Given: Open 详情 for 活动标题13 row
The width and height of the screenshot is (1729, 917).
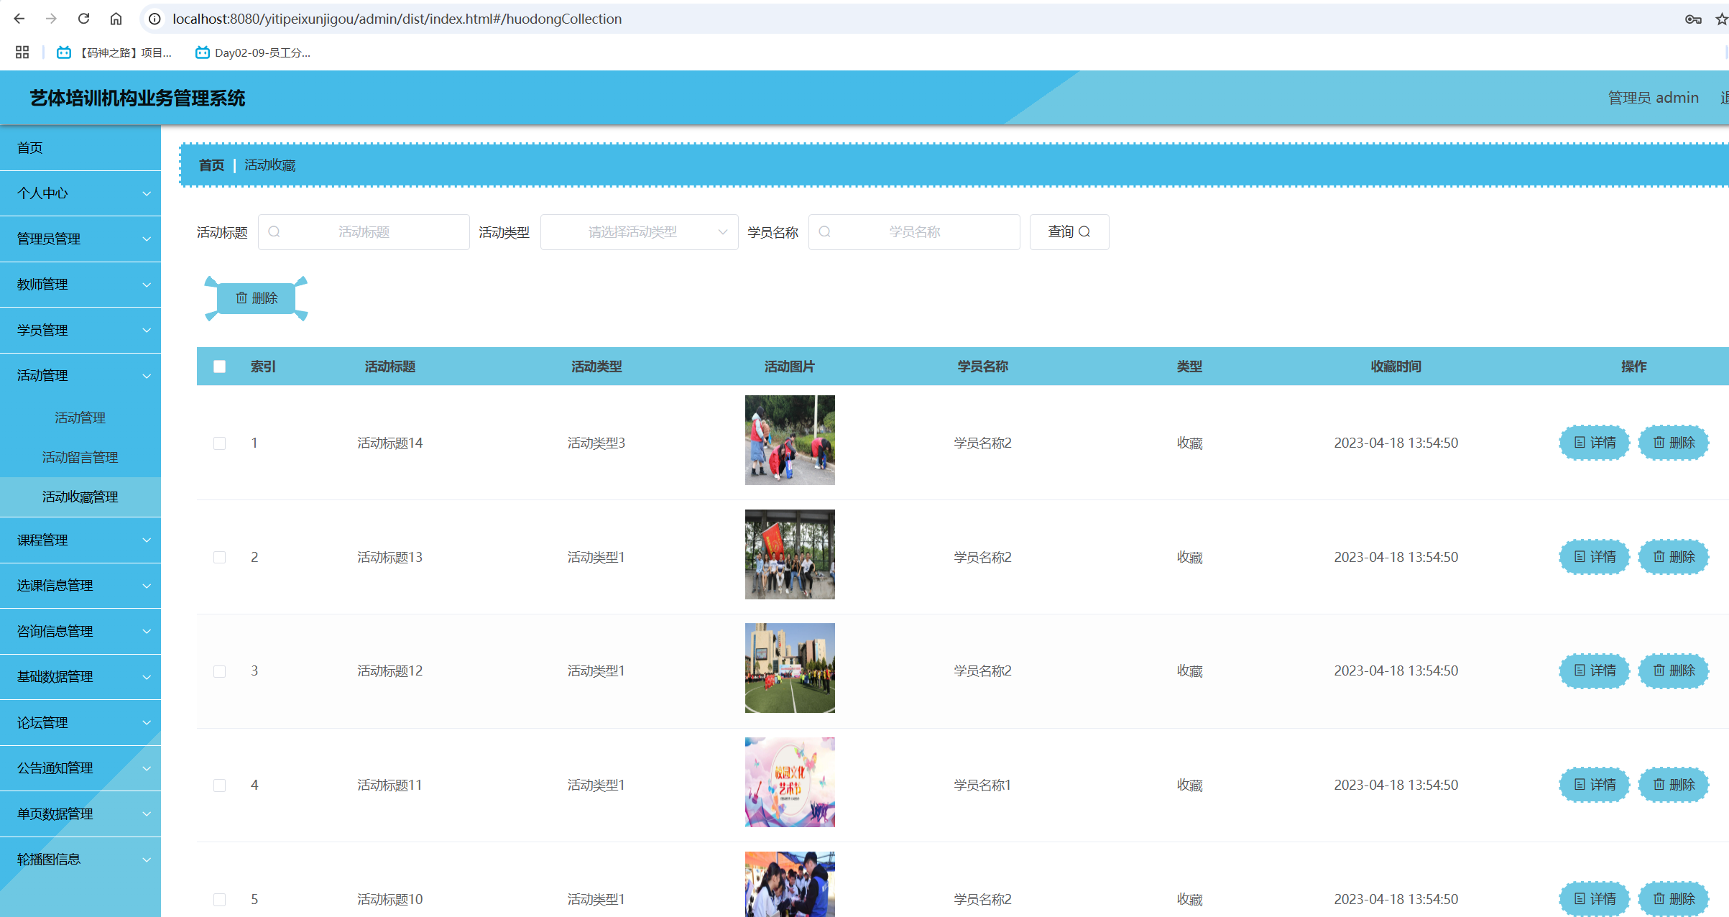Looking at the screenshot, I should (x=1595, y=557).
